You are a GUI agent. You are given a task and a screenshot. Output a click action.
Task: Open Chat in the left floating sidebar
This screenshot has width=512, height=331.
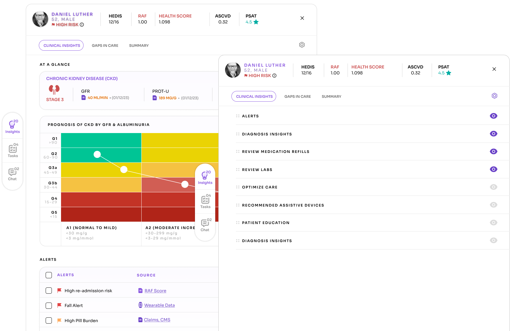click(x=13, y=174)
